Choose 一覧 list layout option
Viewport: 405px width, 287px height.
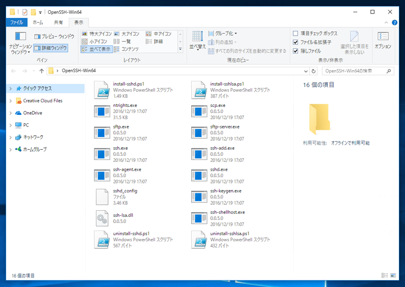(x=122, y=41)
